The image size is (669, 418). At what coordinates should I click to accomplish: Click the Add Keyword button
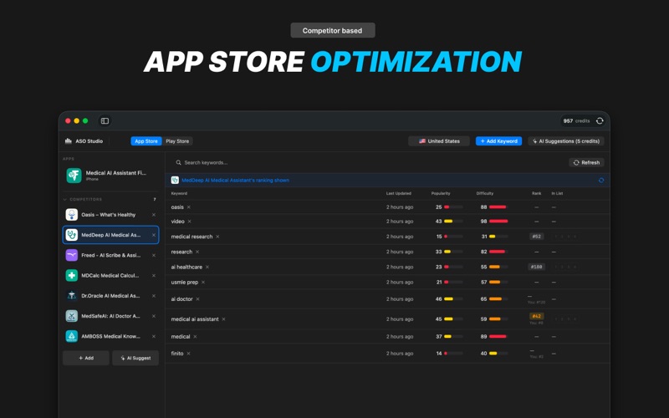tap(498, 141)
